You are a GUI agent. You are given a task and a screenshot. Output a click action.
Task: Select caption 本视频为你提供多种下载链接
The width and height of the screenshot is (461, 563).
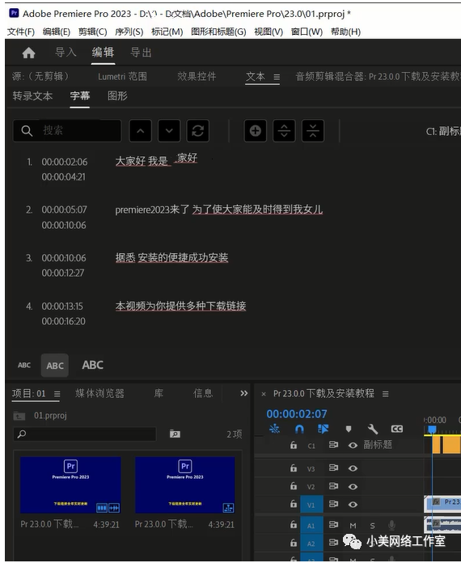[x=180, y=306]
